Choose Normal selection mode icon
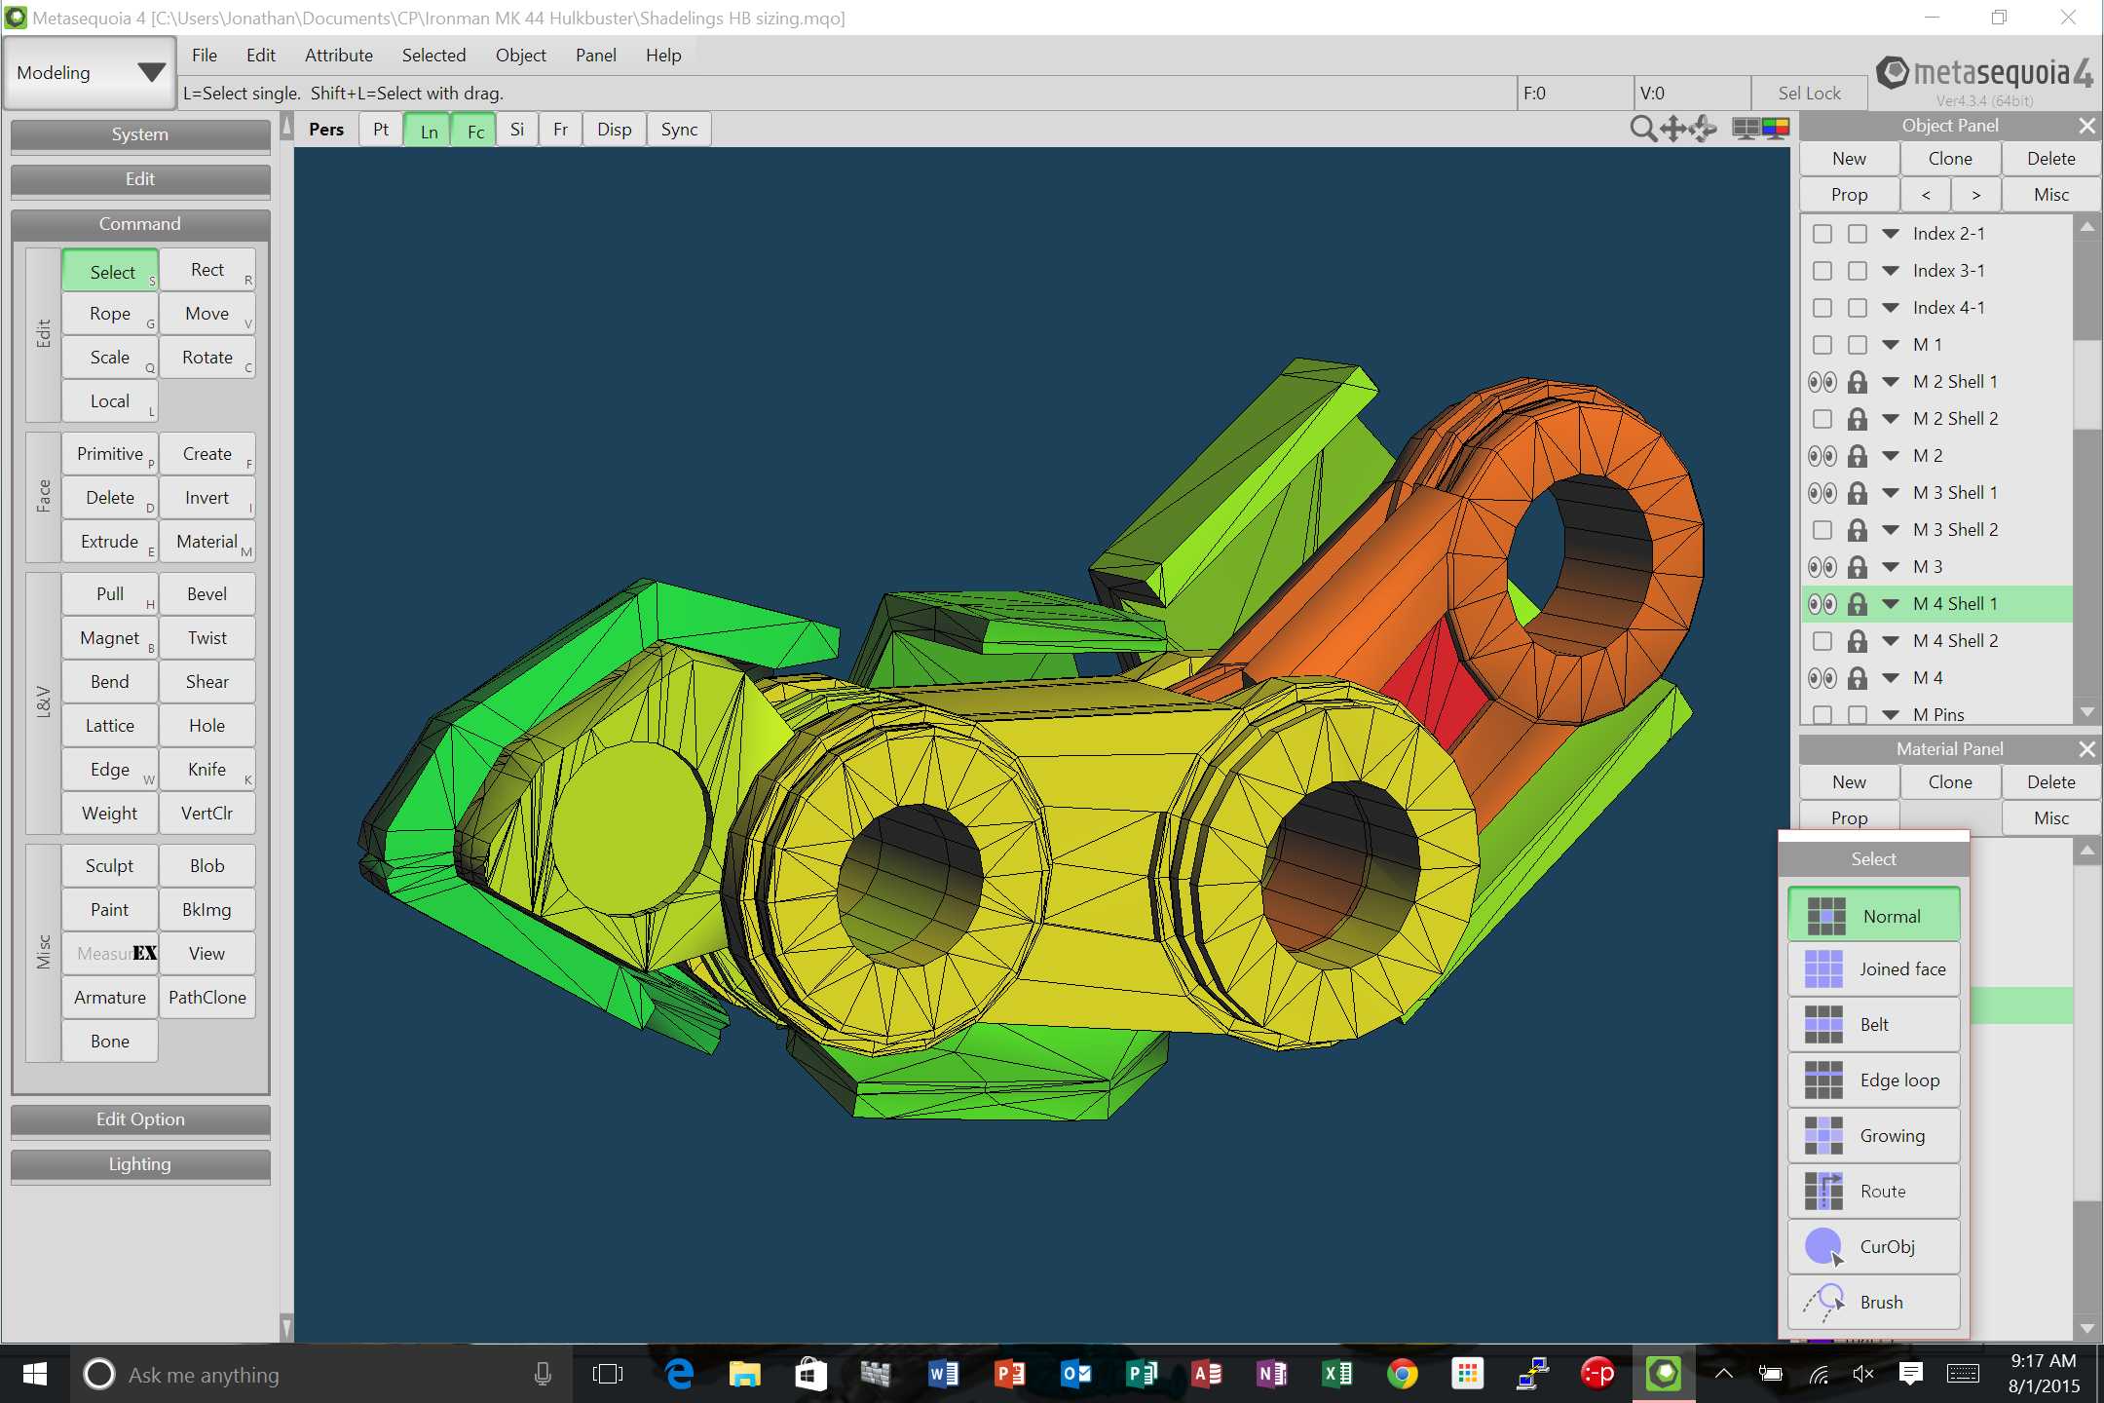Viewport: 2104px width, 1403px height. pyautogui.click(x=1826, y=916)
